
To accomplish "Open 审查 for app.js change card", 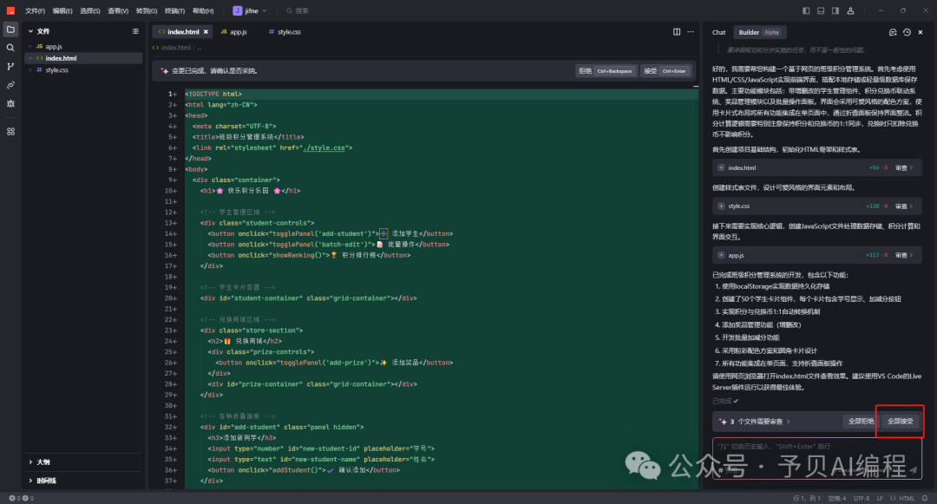I will click(x=903, y=255).
